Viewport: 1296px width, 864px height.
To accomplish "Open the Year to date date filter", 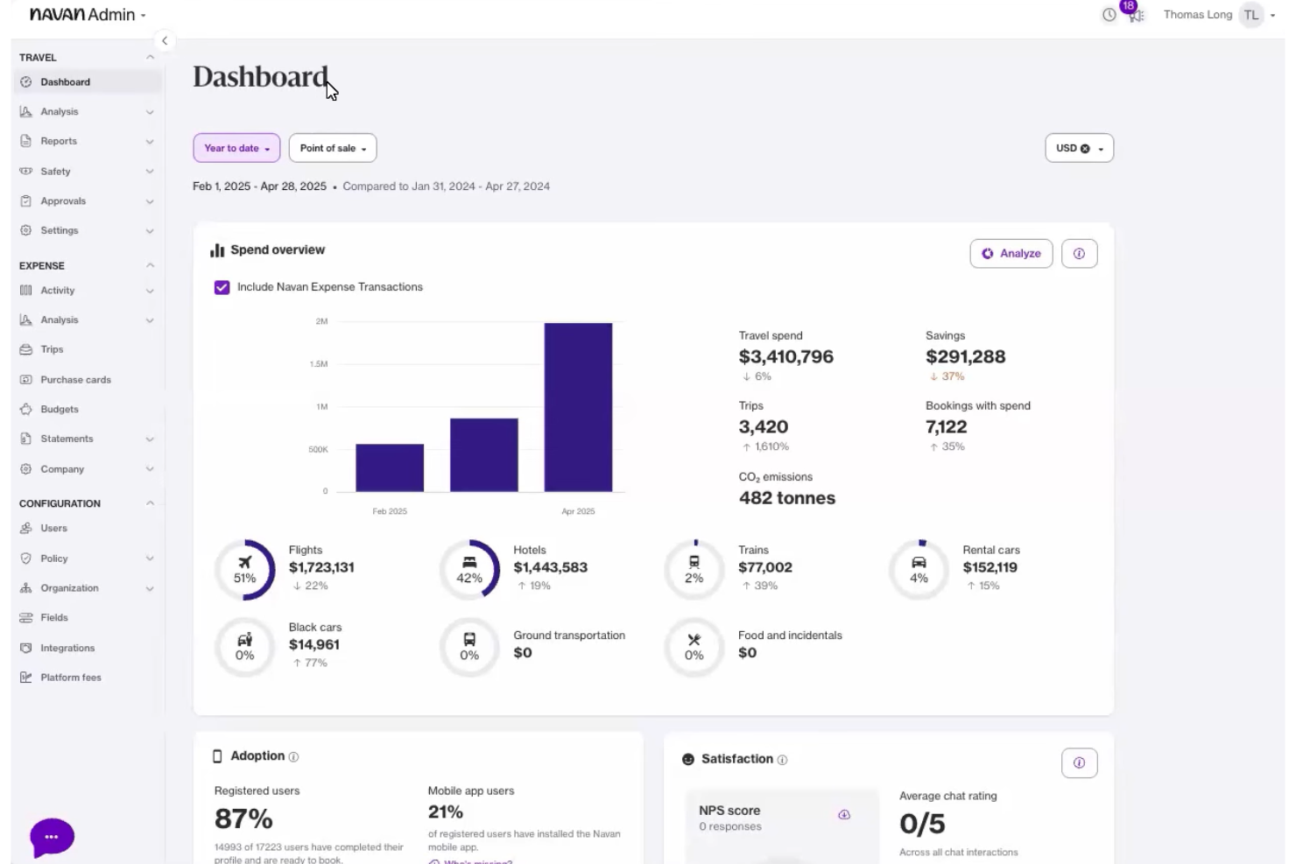I will [x=236, y=148].
